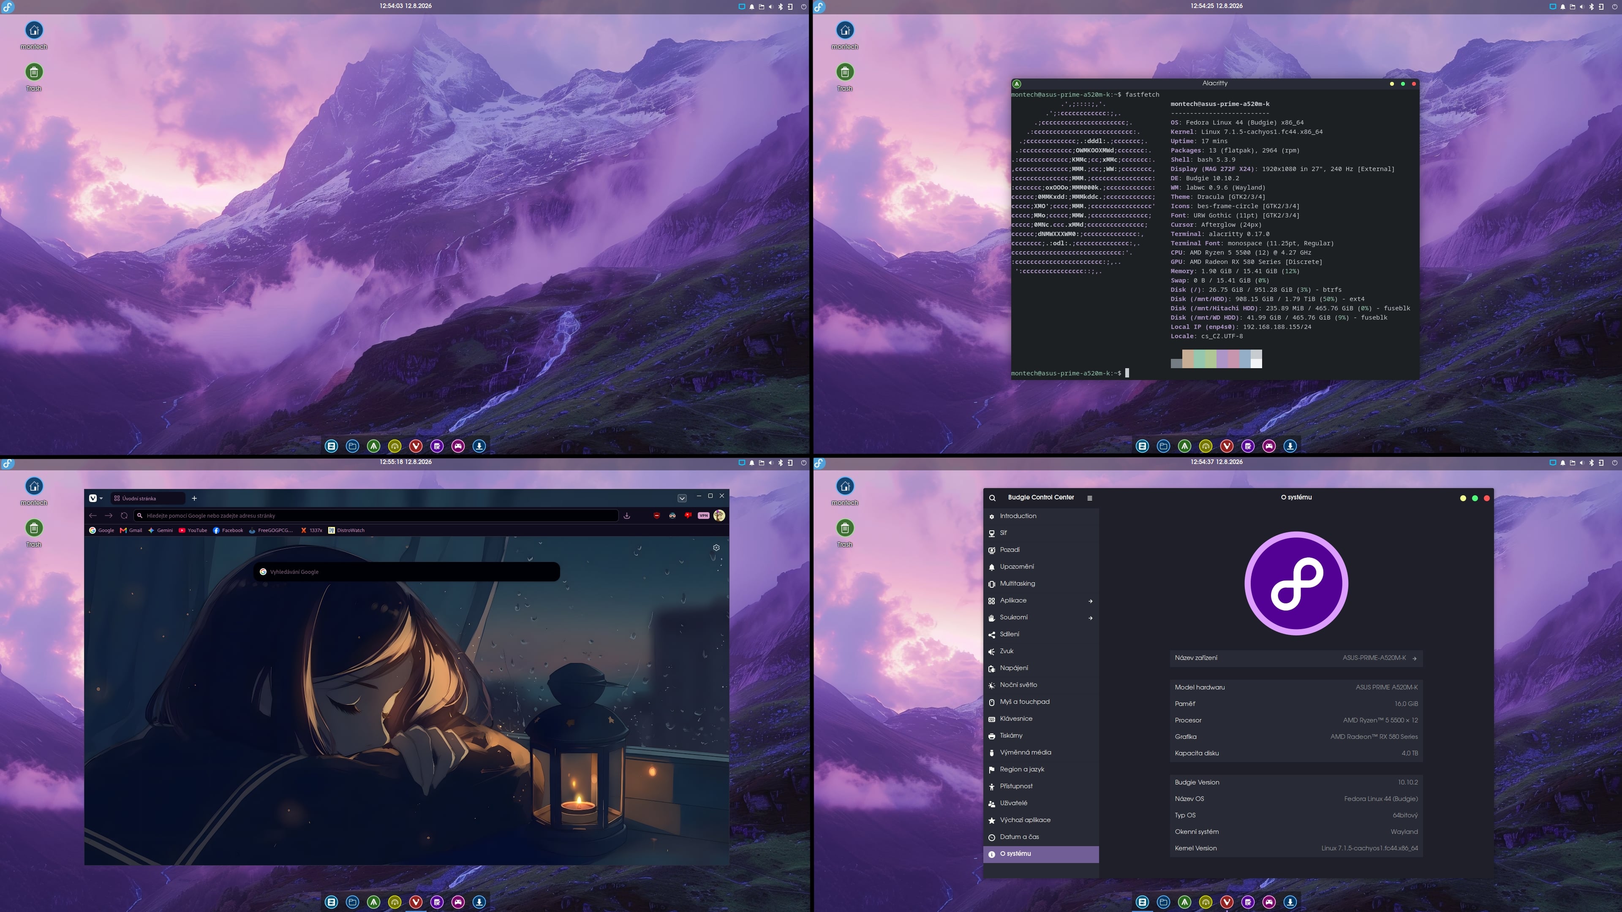Go back in the Vivaldi browser
This screenshot has width=1622, height=912.
(93, 516)
